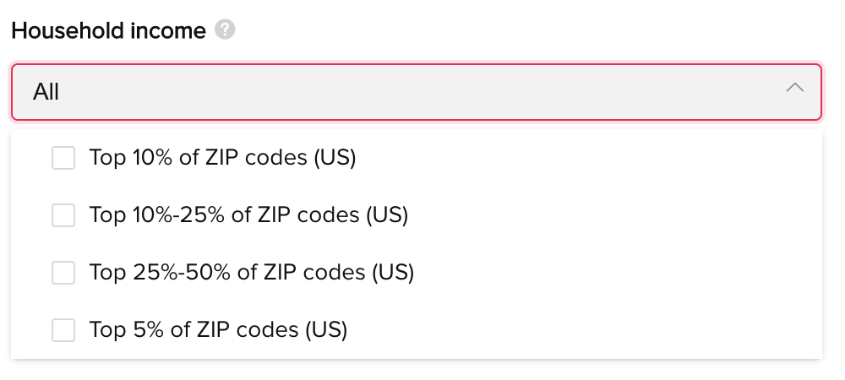Click the 'All' selected value text

(x=46, y=92)
